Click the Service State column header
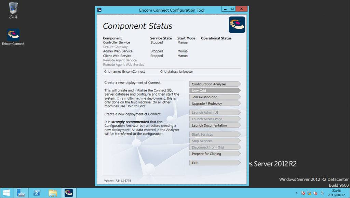Screen dimensions: 350x198 (161, 38)
